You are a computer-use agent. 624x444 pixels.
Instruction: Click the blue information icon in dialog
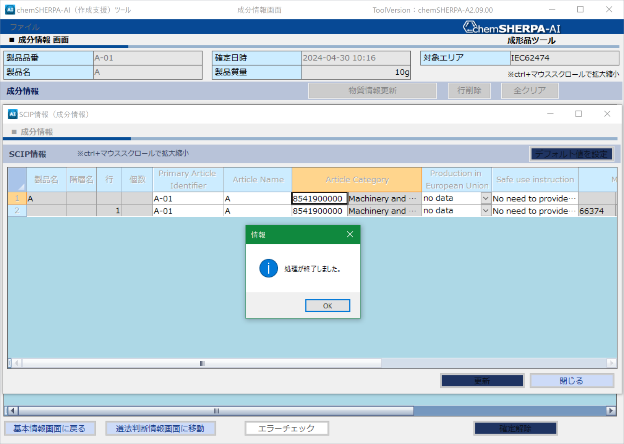tap(269, 268)
